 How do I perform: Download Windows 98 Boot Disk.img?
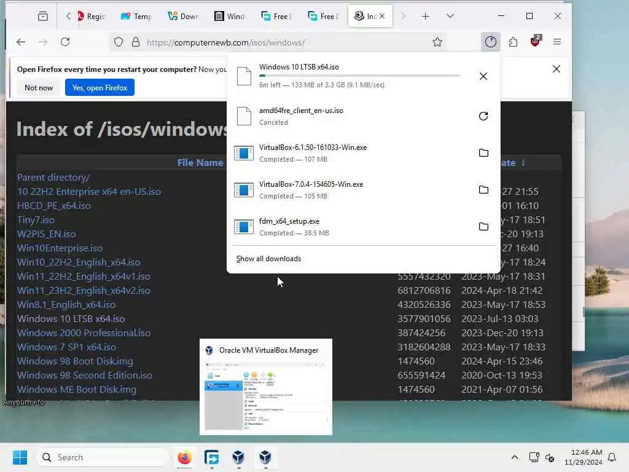pyautogui.click(x=75, y=361)
